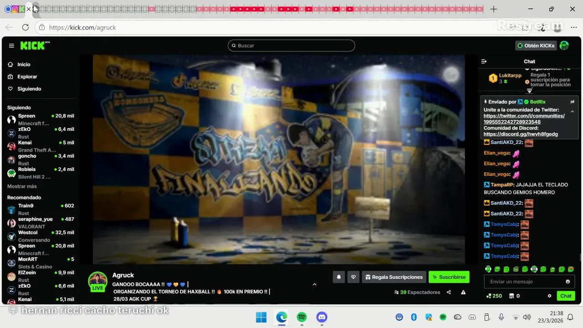The image size is (583, 328).
Task: Open Kenai's channel under Siguiendo
Action: tap(40, 146)
